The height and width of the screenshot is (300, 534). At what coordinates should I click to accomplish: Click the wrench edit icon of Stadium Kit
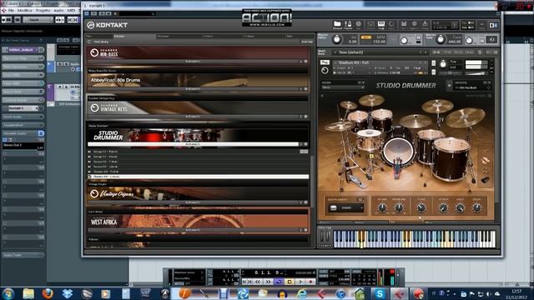click(x=325, y=62)
